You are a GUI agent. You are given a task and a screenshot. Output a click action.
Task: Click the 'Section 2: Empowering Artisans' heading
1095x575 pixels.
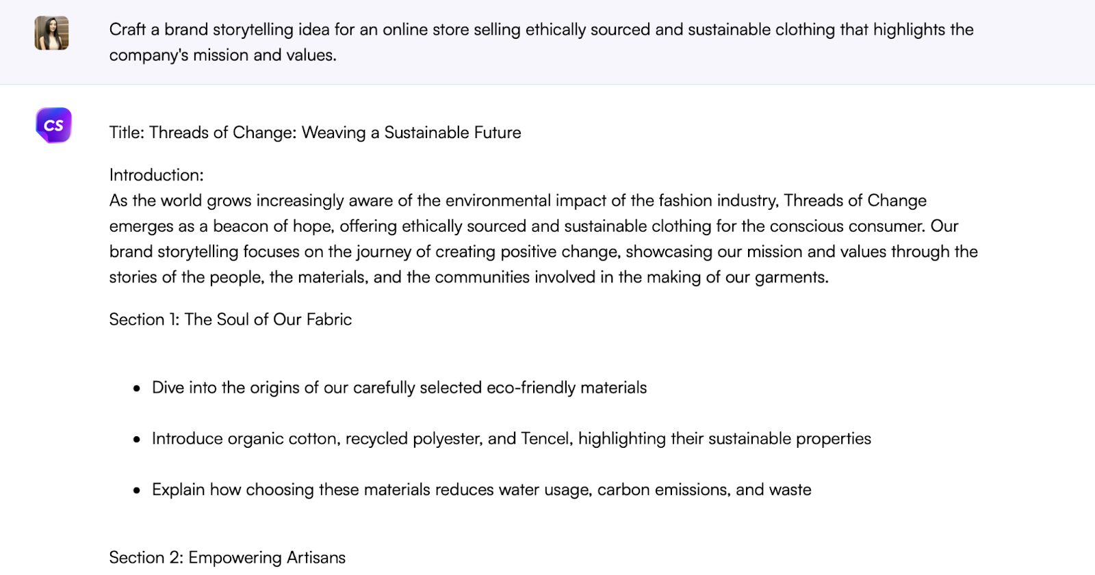click(227, 558)
